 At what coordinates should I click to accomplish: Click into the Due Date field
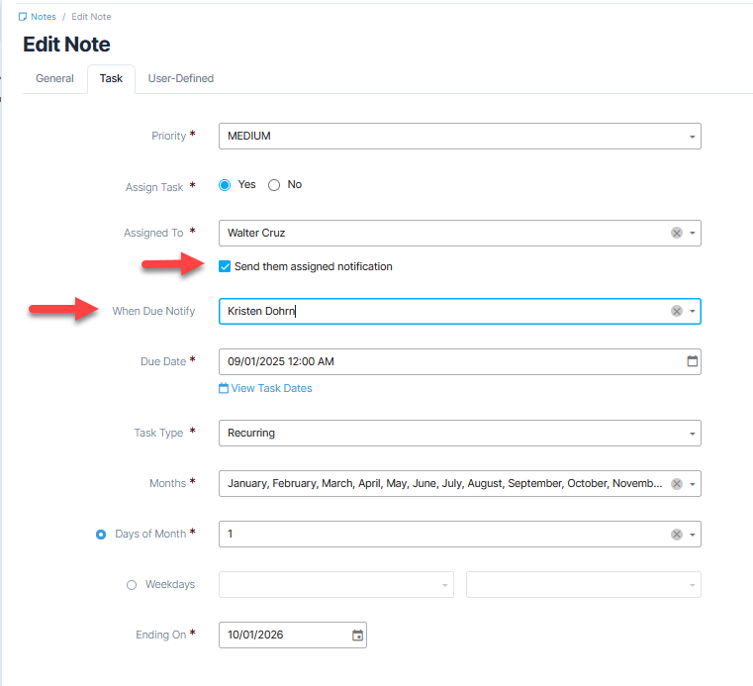pyautogui.click(x=445, y=361)
